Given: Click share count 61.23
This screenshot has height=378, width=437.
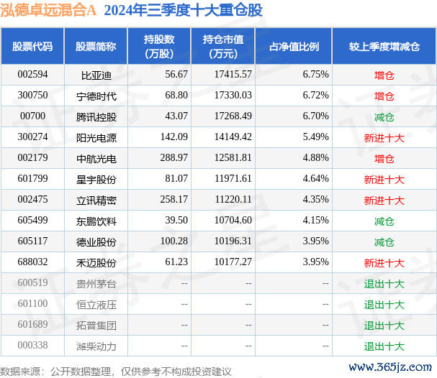Looking at the screenshot, I should [176, 262].
